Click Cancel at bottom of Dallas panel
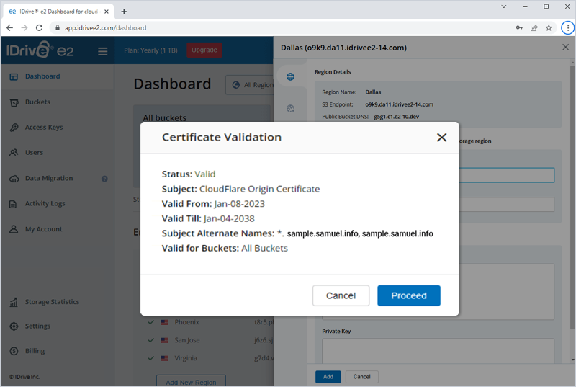576x387 pixels. point(362,377)
